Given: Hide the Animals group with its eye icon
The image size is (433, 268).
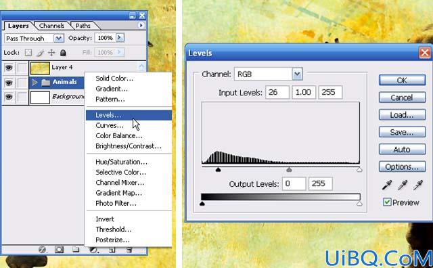Looking at the screenshot, I should click(x=9, y=83).
